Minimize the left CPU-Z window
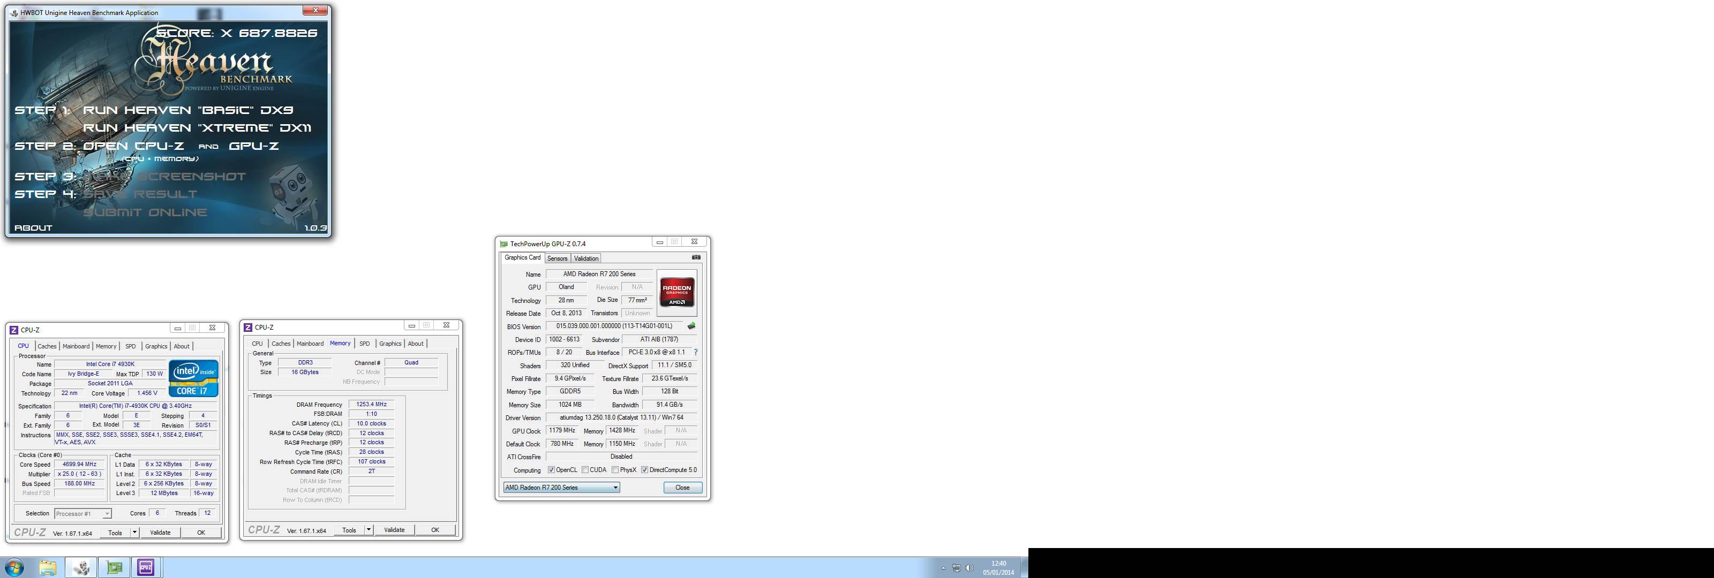 [x=178, y=328]
